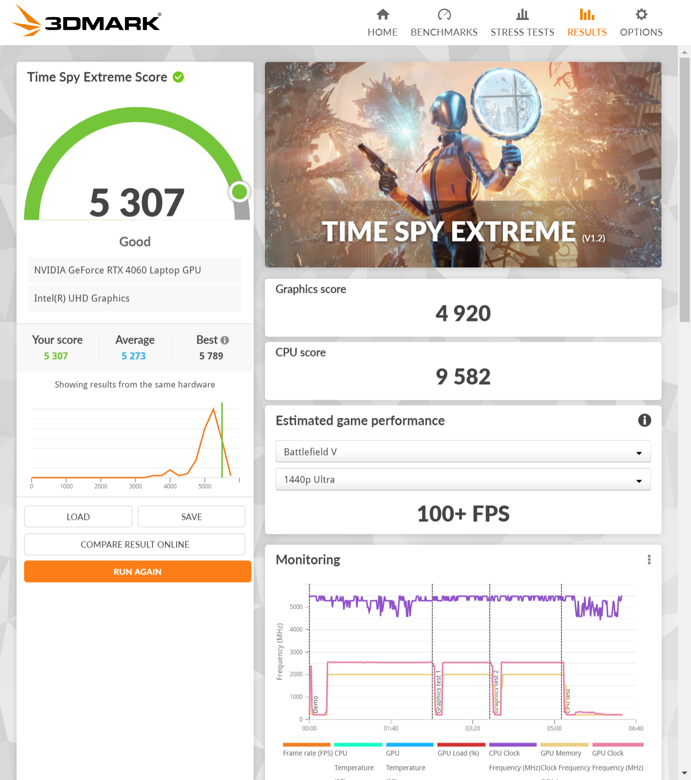The image size is (691, 780).
Task: Click the SAVE button
Action: point(191,517)
